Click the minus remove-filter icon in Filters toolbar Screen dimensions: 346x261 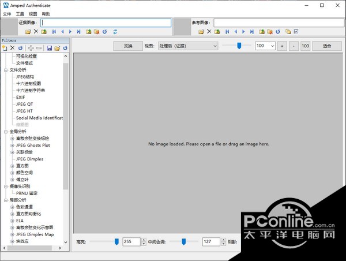pos(39,48)
